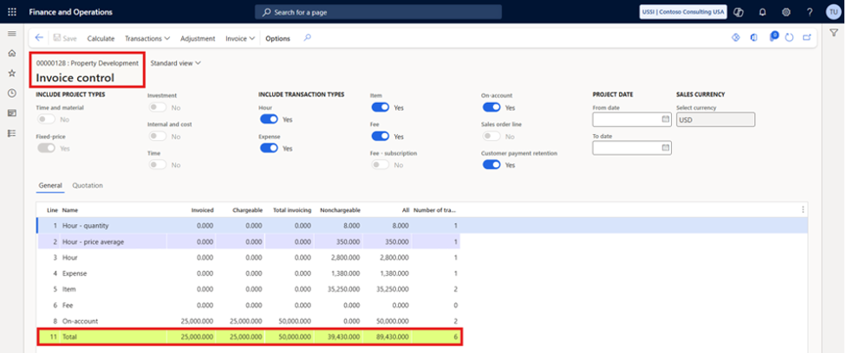Image resolution: width=847 pixels, height=353 pixels.
Task: Click the back arrow in action pane
Action: pyautogui.click(x=39, y=38)
